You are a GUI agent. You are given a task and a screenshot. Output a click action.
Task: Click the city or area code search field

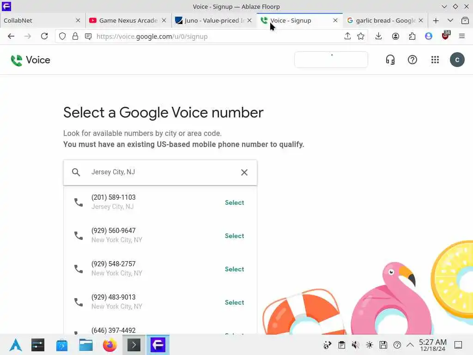[x=160, y=172]
